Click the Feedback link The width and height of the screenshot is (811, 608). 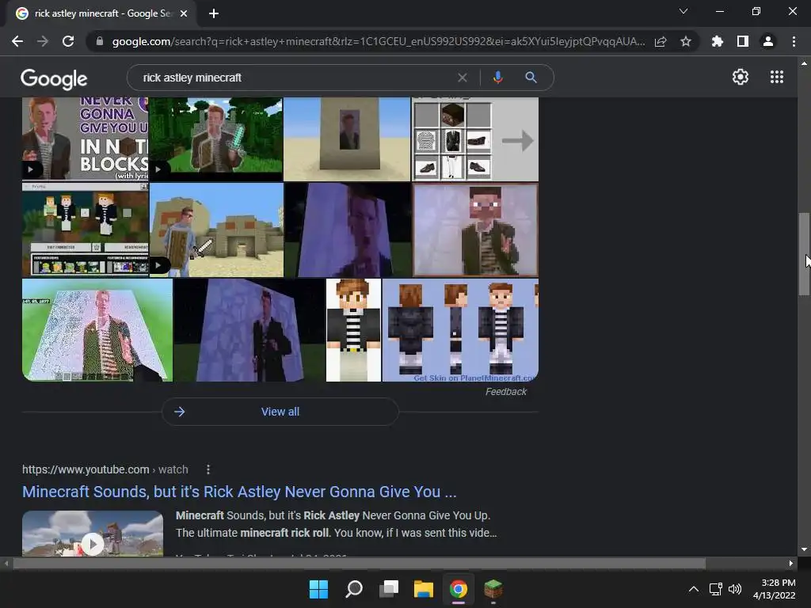pos(506,391)
